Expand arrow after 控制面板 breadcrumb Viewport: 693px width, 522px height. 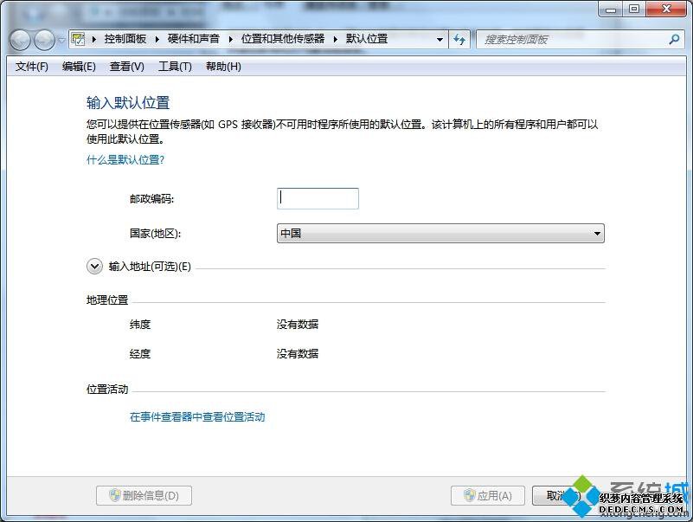click(157, 39)
